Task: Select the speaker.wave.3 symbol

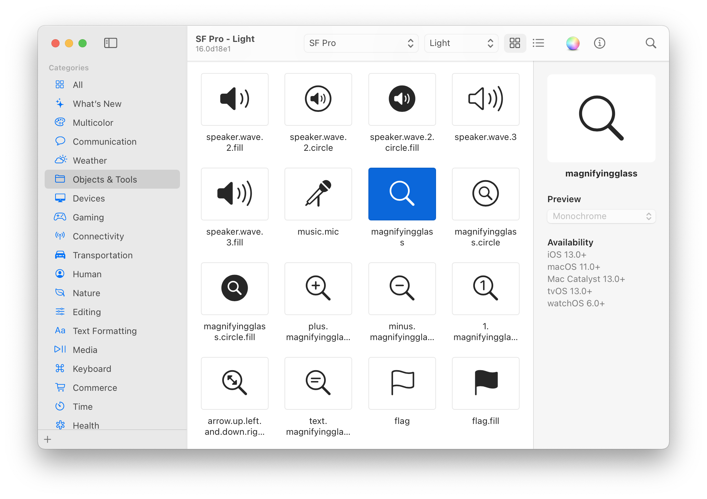Action: coord(485,99)
